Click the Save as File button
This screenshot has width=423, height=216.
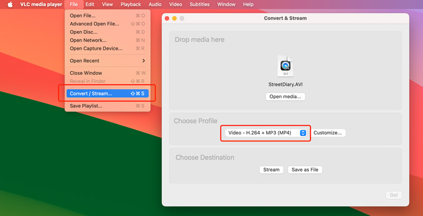click(x=305, y=170)
